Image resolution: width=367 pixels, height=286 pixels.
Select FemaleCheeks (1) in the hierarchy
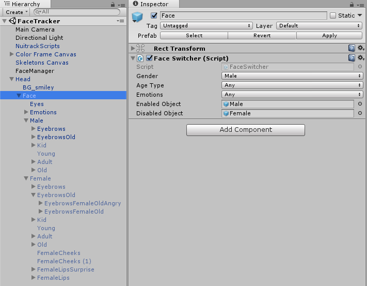[x=64, y=261]
